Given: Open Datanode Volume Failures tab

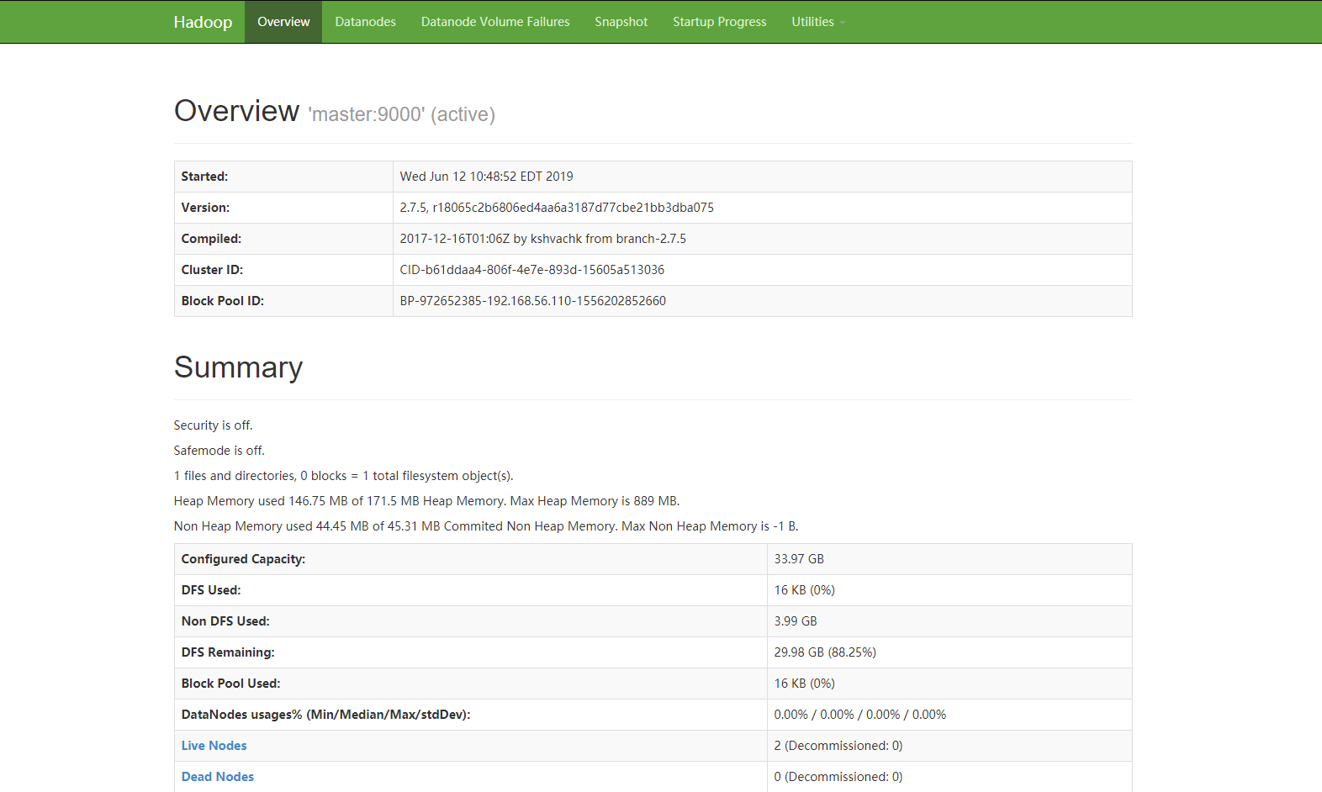Looking at the screenshot, I should coord(495,22).
